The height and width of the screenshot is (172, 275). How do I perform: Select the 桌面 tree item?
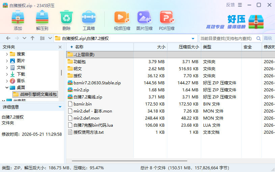tap(21, 87)
